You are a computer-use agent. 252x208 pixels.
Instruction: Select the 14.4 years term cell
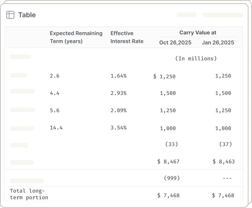click(56, 128)
